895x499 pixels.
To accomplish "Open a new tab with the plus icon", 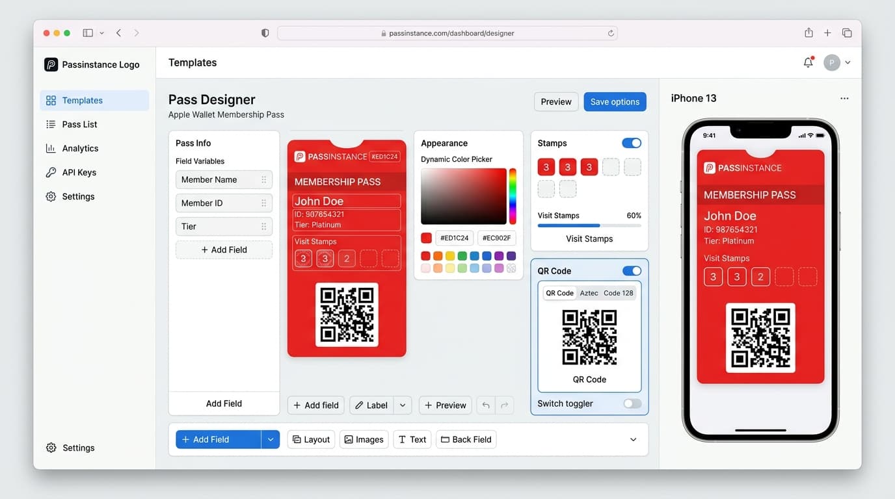I will coord(827,32).
